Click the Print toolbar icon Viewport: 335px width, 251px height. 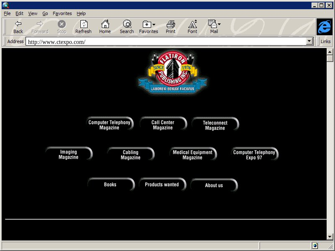[170, 24]
